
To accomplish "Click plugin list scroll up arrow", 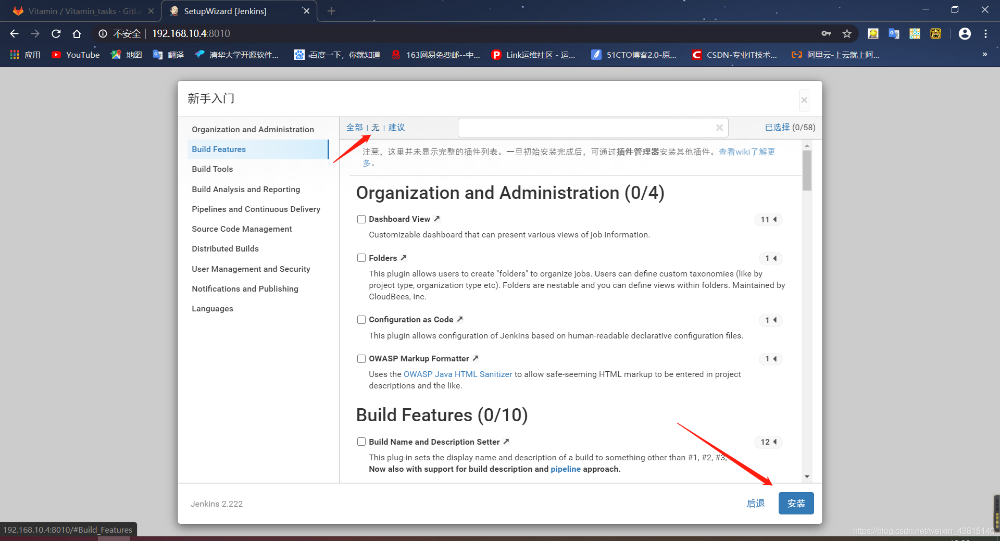I will coord(807,146).
